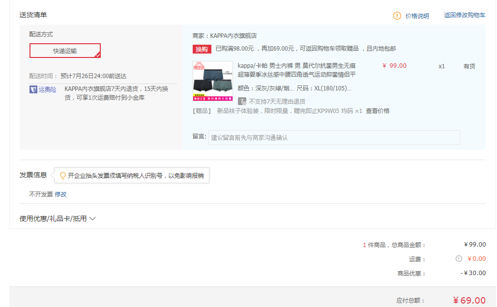Click the 不开发票 invoice status
The height and width of the screenshot is (307, 497).
(x=41, y=194)
